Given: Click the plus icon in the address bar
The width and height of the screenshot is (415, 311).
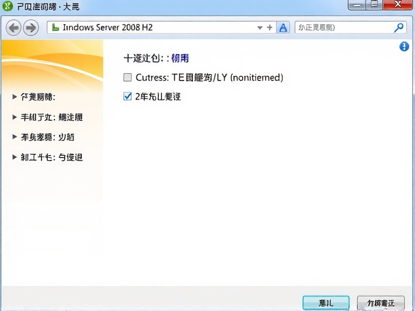Looking at the screenshot, I should point(270,27).
